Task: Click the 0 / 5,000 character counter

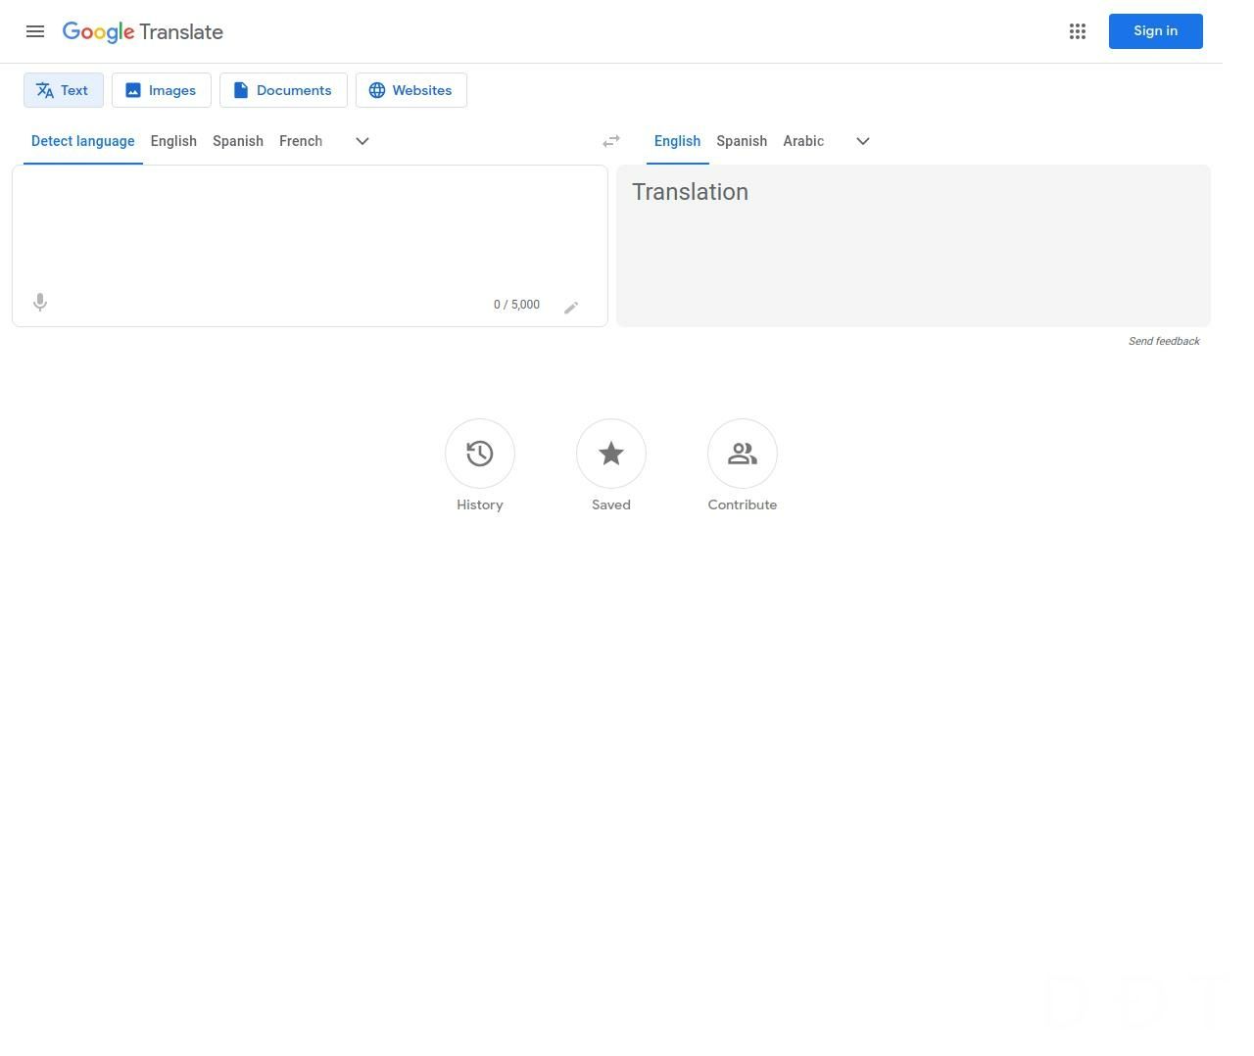Action: (517, 305)
